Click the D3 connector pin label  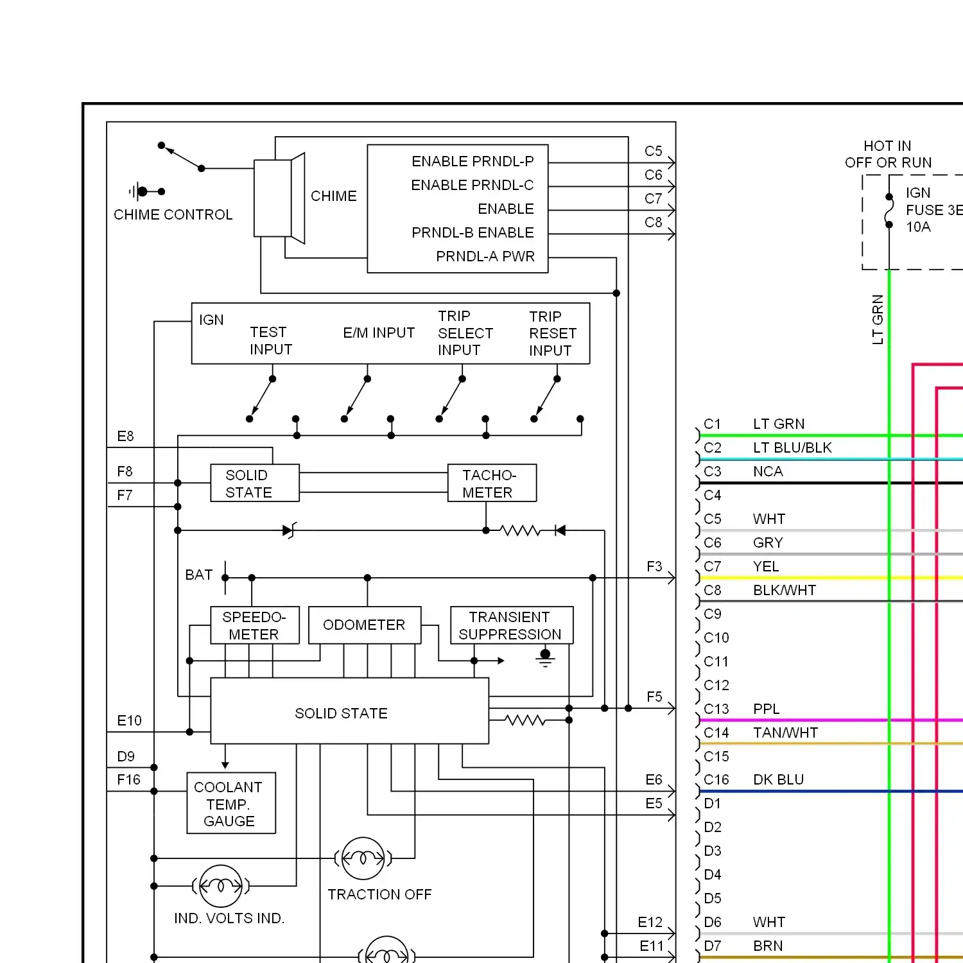[x=713, y=851]
